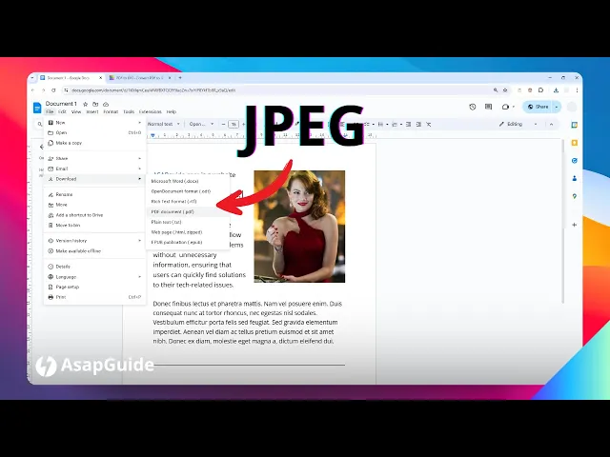Select EPUB publication (.epub) option
Screen dimensions: 610x457
(188, 242)
